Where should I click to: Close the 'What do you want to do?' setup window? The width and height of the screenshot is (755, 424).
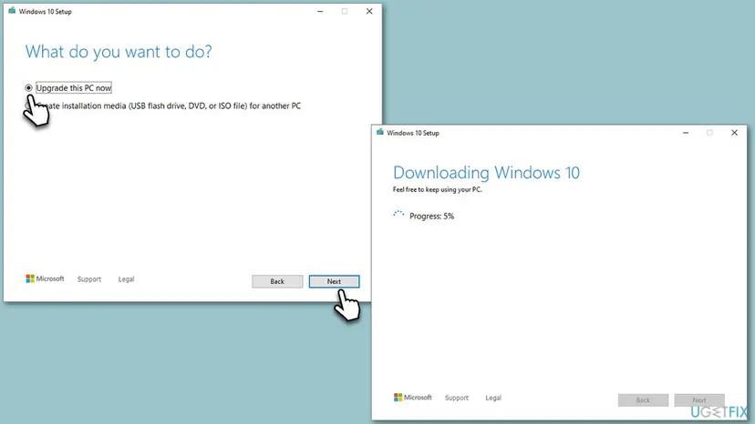pyautogui.click(x=369, y=11)
